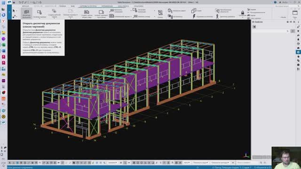Open the Плоскости контура dropdown

(220, 163)
